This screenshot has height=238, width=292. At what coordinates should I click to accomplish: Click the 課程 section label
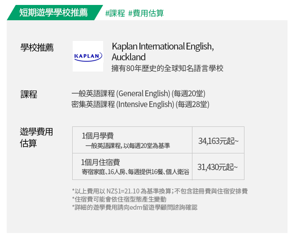tap(29, 94)
